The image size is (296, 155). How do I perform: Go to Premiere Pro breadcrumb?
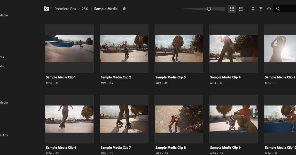coord(65,9)
